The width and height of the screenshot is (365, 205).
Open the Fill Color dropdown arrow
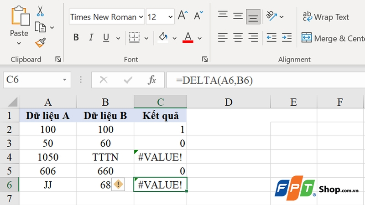tap(175, 38)
